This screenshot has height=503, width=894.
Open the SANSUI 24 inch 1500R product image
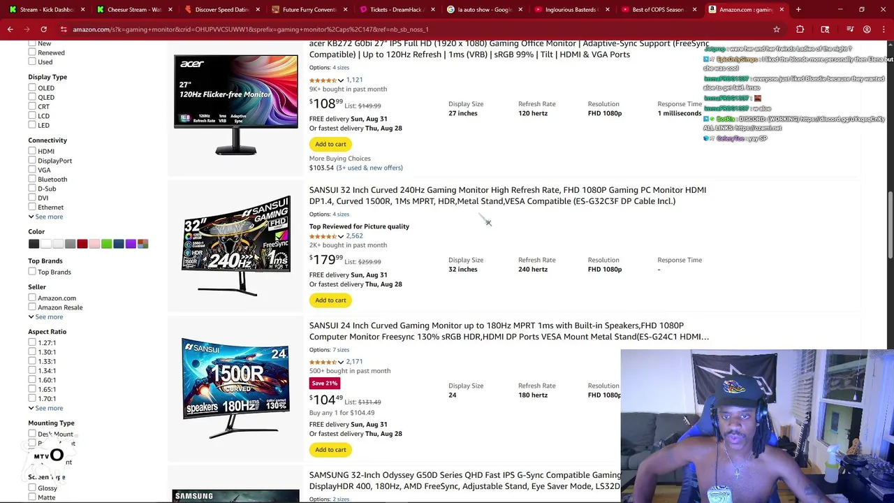(236, 388)
